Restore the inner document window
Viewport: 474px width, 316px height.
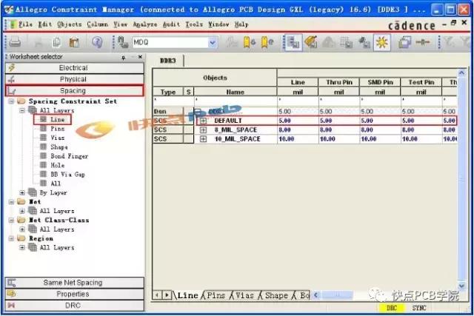pyautogui.click(x=453, y=23)
